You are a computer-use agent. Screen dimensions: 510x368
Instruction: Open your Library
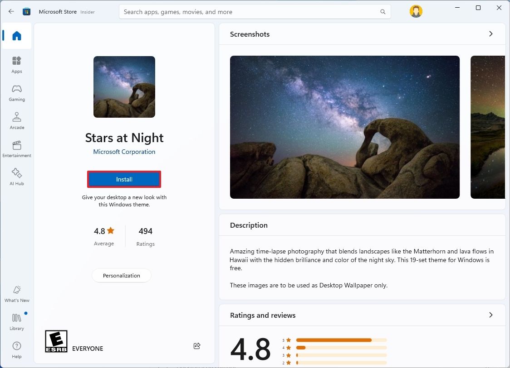click(x=16, y=320)
